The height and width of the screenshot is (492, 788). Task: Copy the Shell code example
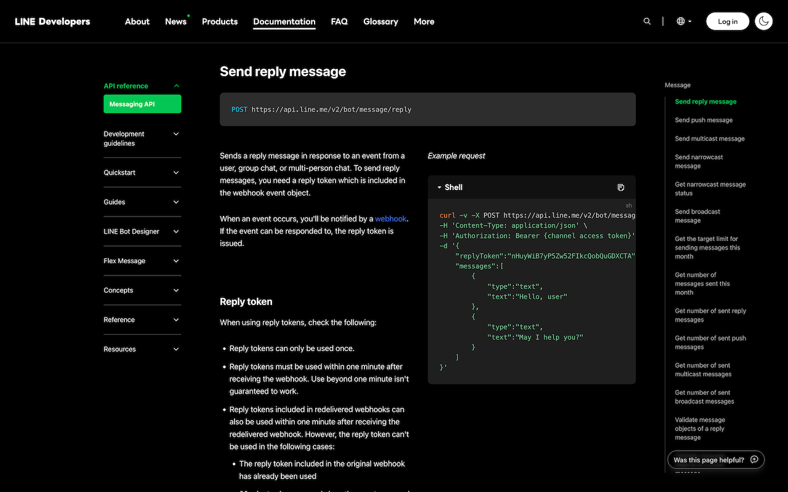coord(621,188)
